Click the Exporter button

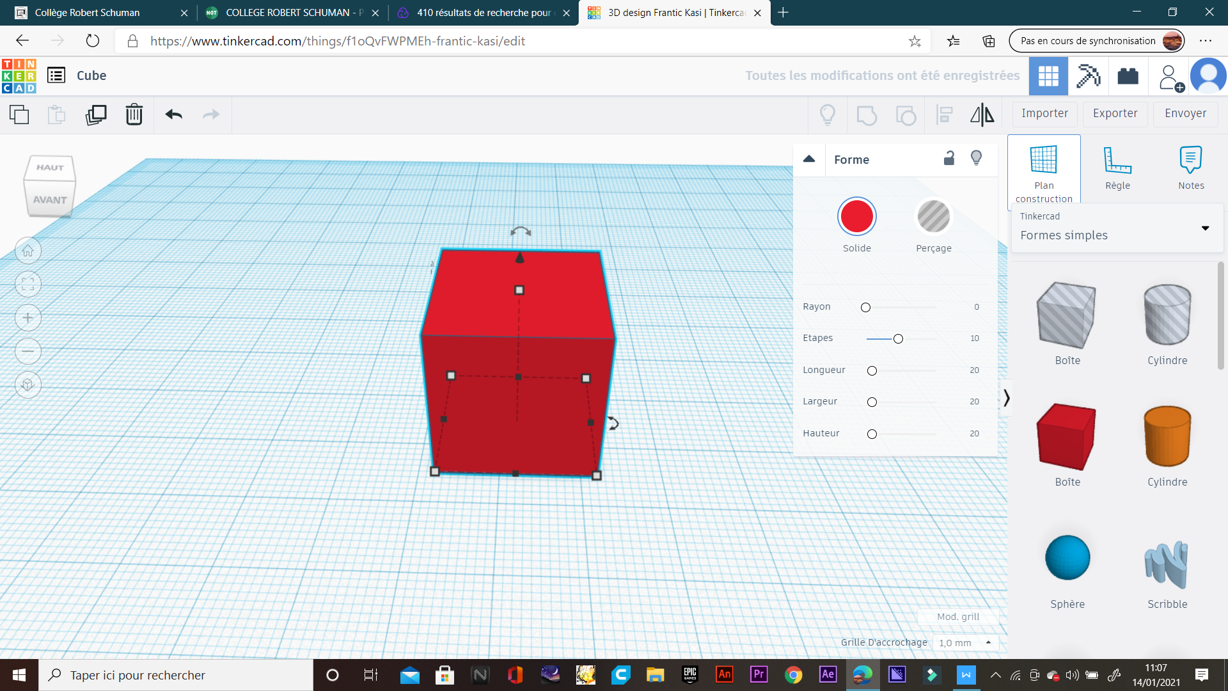[x=1115, y=113]
